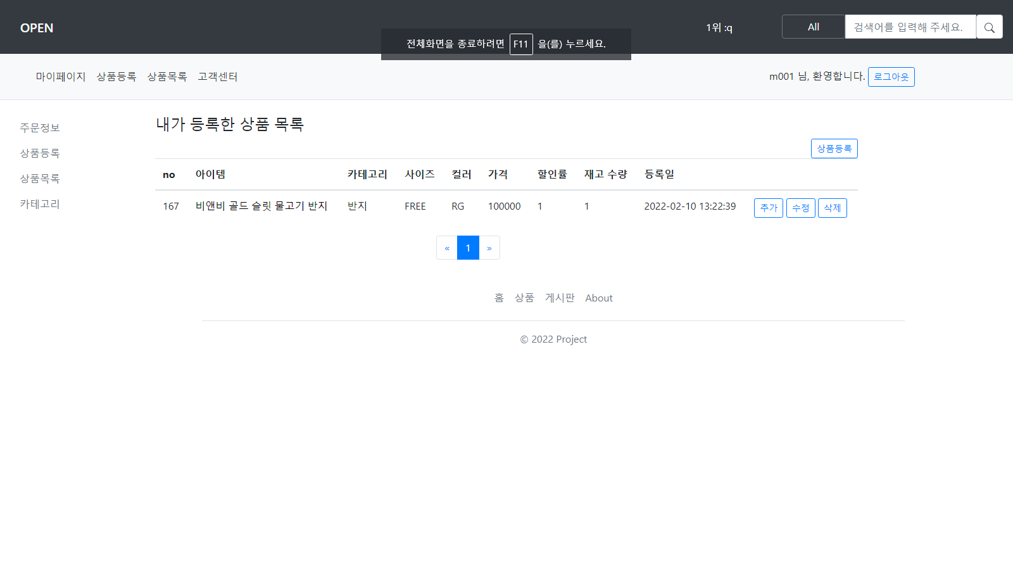Viewport: 1013px width, 570px height.
Task: Open 마이페이지 from the top menu
Action: pyautogui.click(x=60, y=77)
